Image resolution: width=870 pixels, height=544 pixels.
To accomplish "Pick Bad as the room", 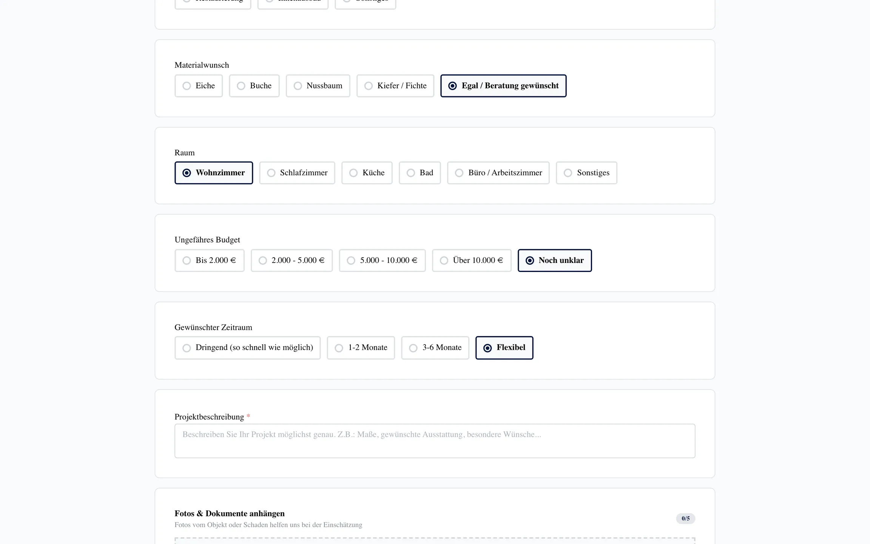I will click(420, 173).
